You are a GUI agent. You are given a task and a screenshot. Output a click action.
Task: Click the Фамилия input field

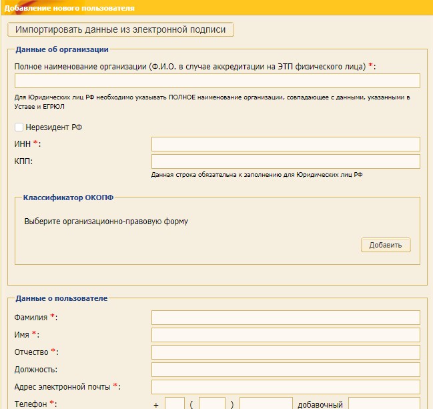point(286,318)
